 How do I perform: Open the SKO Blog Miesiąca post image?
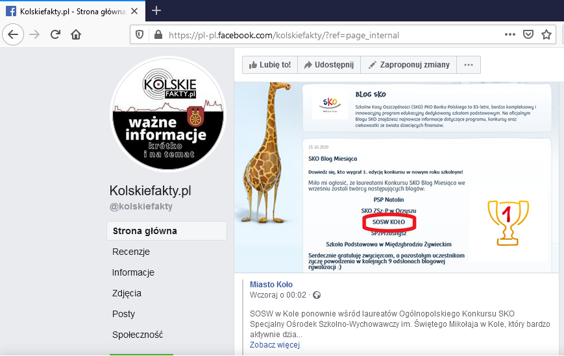pyautogui.click(x=397, y=177)
